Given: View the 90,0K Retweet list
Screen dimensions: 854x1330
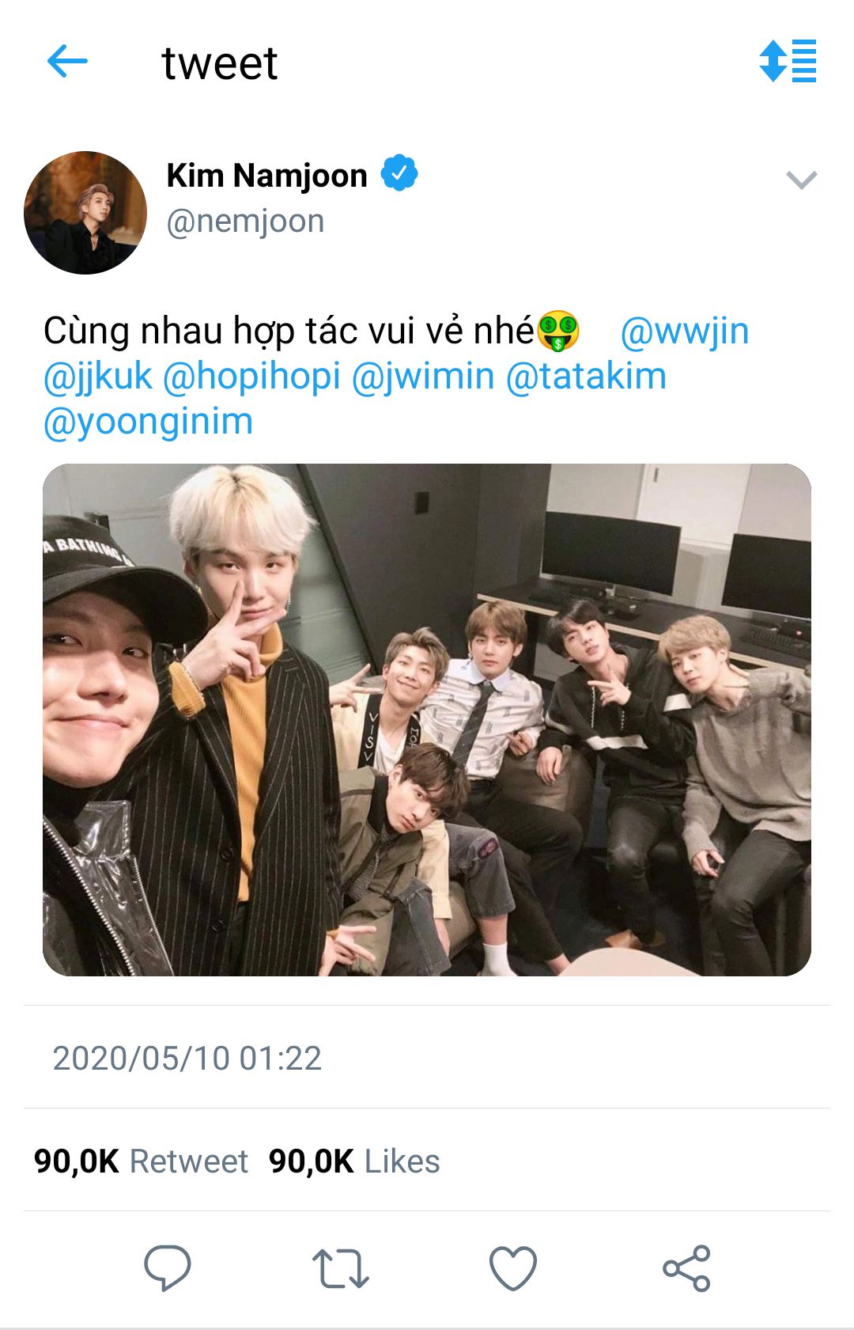Looking at the screenshot, I should [x=141, y=1161].
